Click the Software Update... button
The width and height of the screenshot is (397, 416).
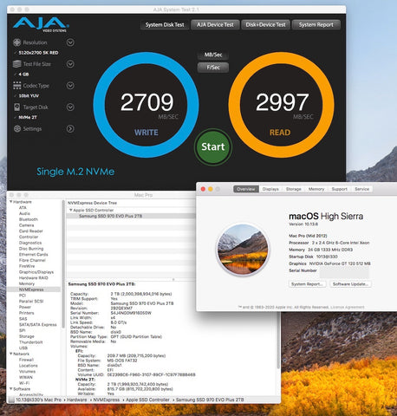pyautogui.click(x=350, y=284)
